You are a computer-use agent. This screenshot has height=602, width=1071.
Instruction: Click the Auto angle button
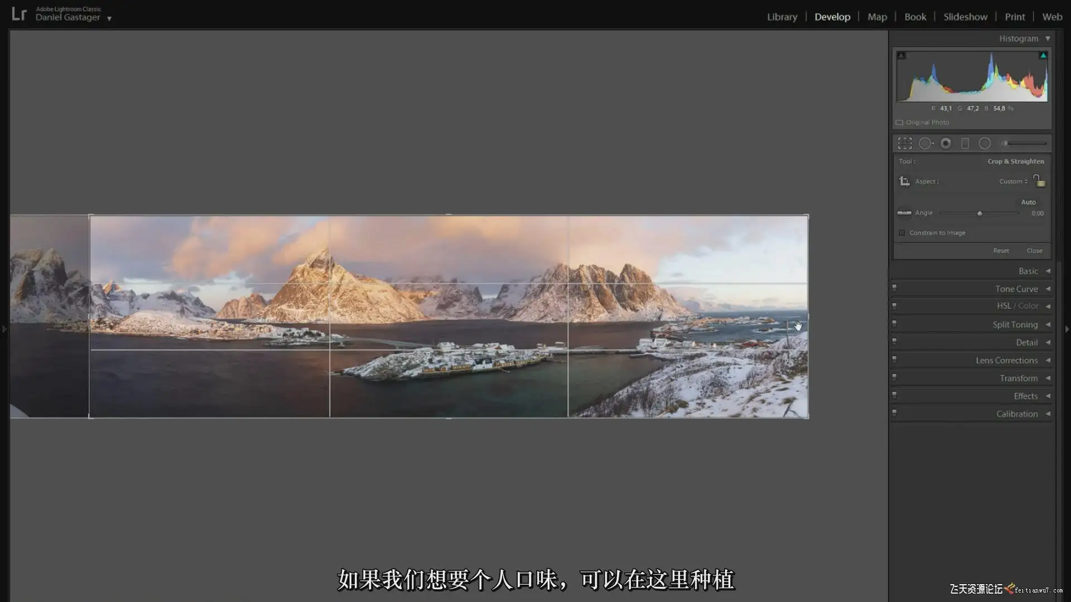1028,202
